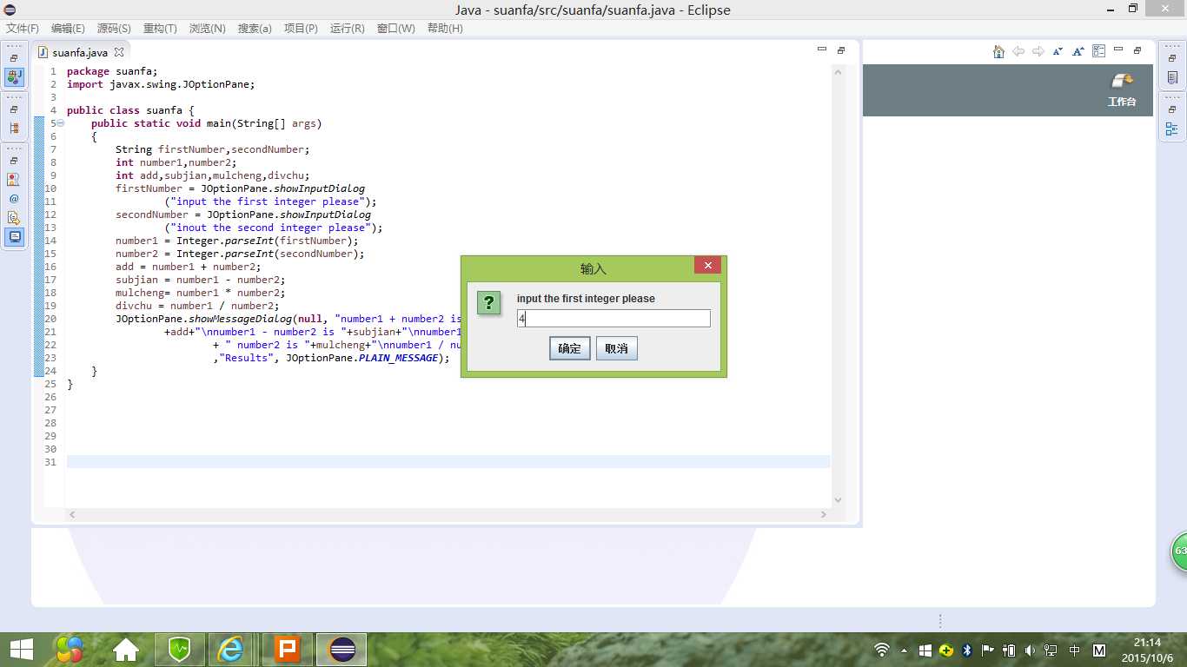Click the green floating circle widget

[x=1179, y=551]
